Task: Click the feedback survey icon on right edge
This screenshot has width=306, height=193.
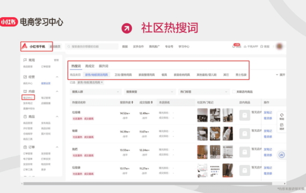Action: 282,125
